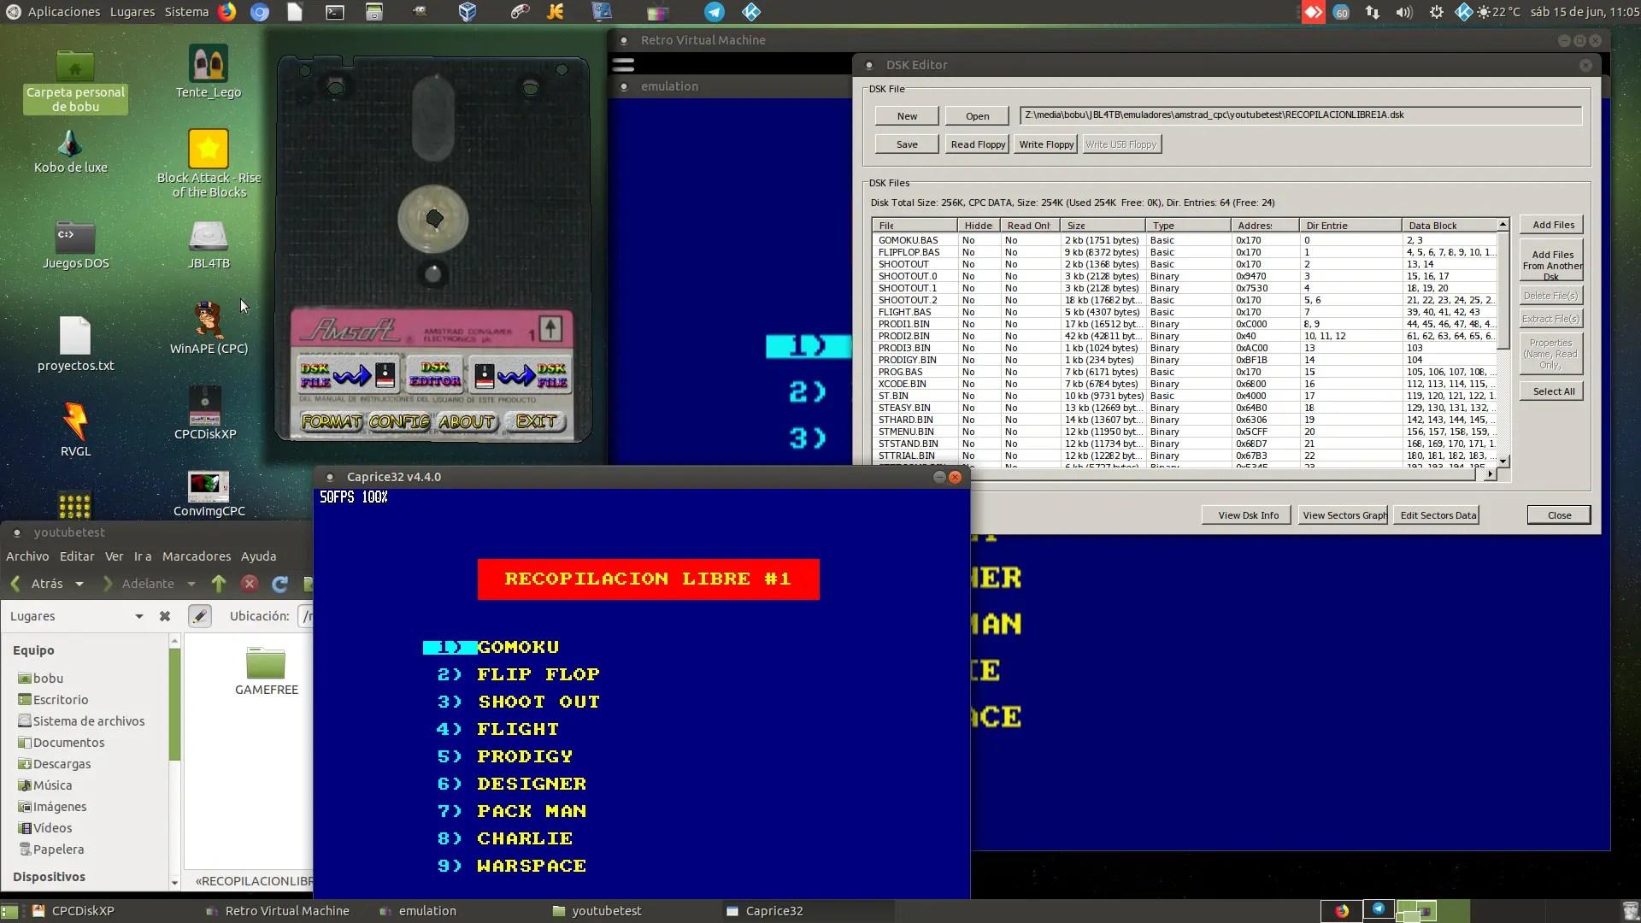Screen dimensions: 1641x923
Task: Click Add Files button in DSK Editor
Action: [1552, 225]
